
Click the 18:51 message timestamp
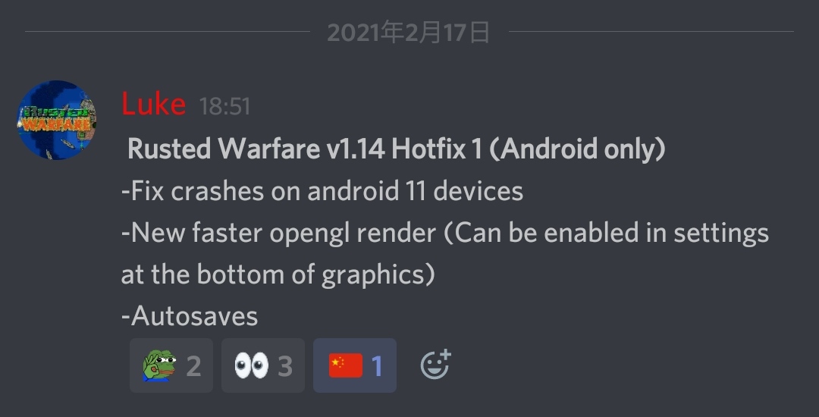224,107
